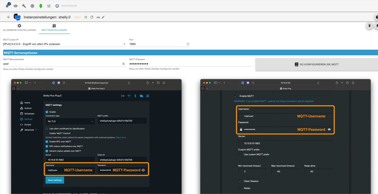Viewport: 378px width, 194px height.
Task: Open the notifications bell with badge 2
Action: [x=8, y=6]
